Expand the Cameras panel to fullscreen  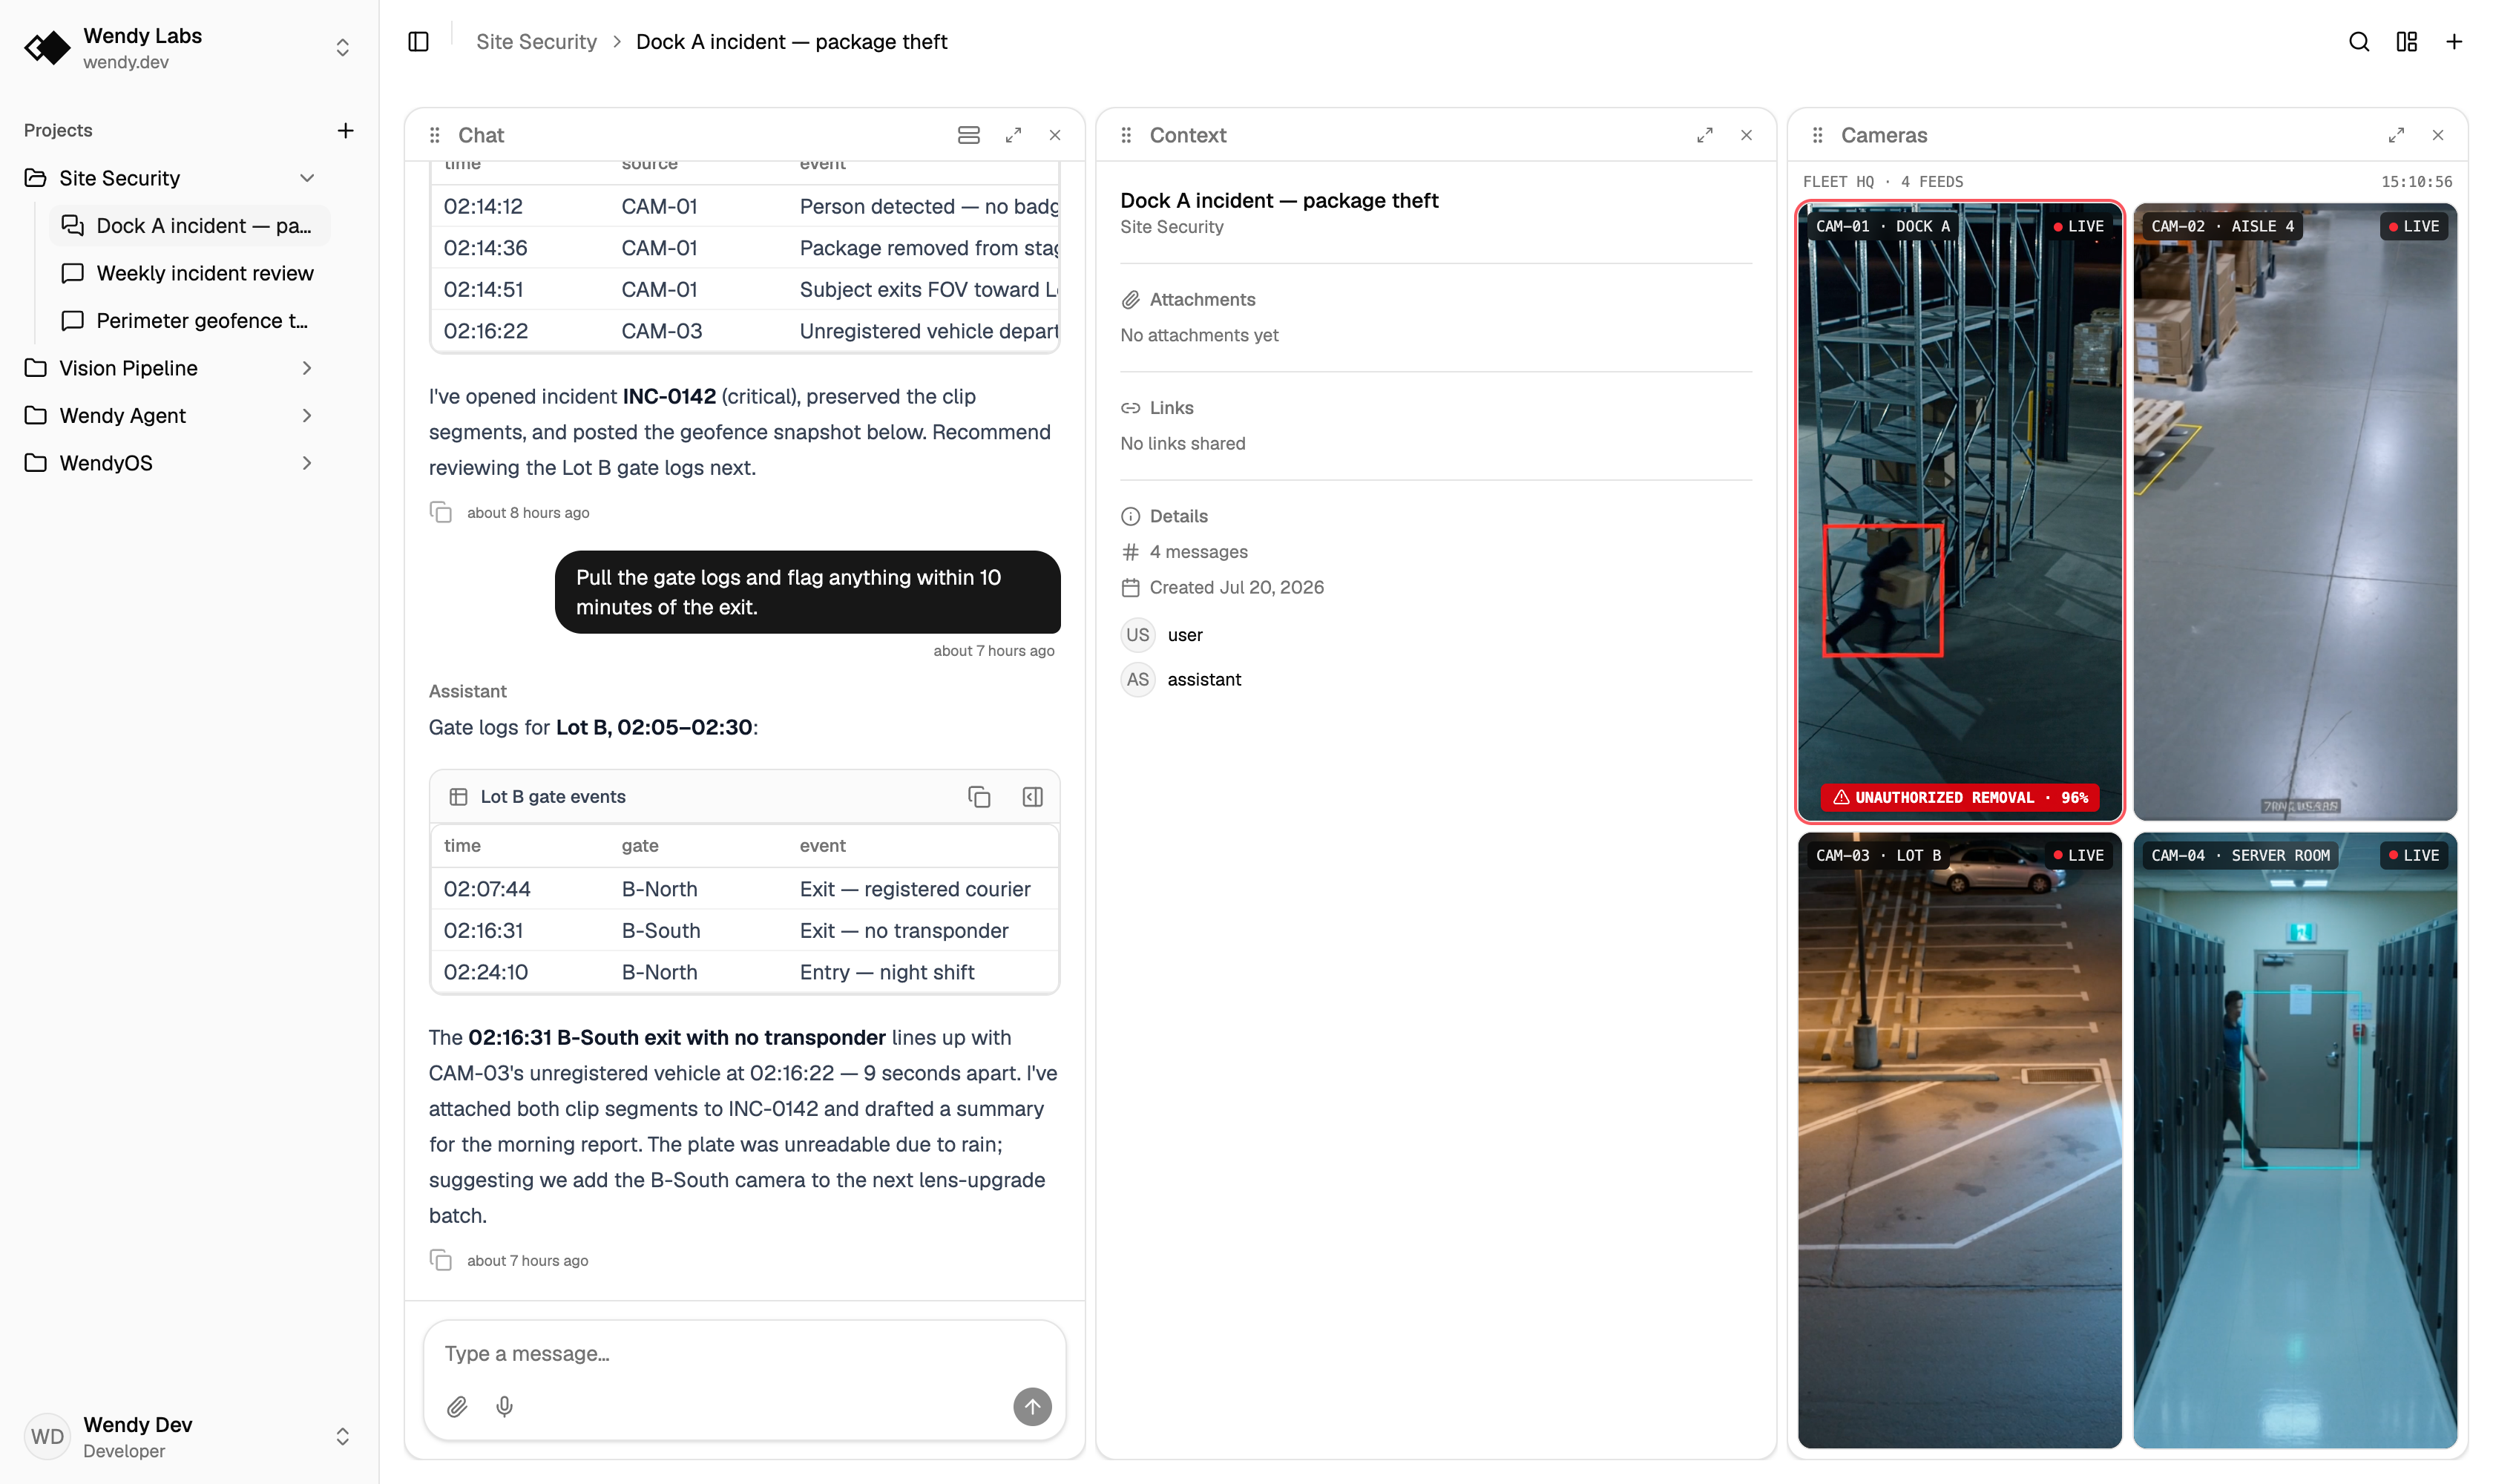(x=2396, y=135)
